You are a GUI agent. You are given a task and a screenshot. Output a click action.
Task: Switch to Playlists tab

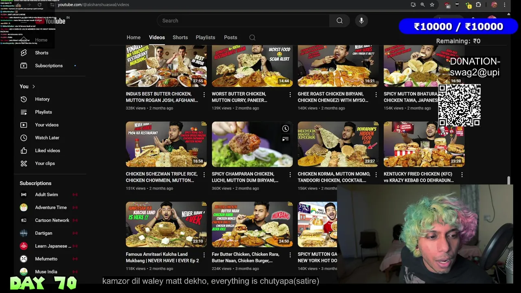[205, 37]
